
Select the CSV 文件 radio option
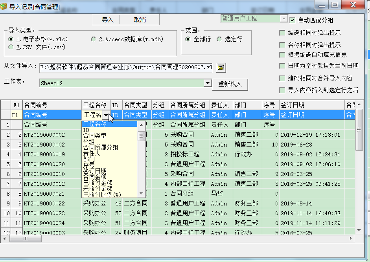[11, 47]
